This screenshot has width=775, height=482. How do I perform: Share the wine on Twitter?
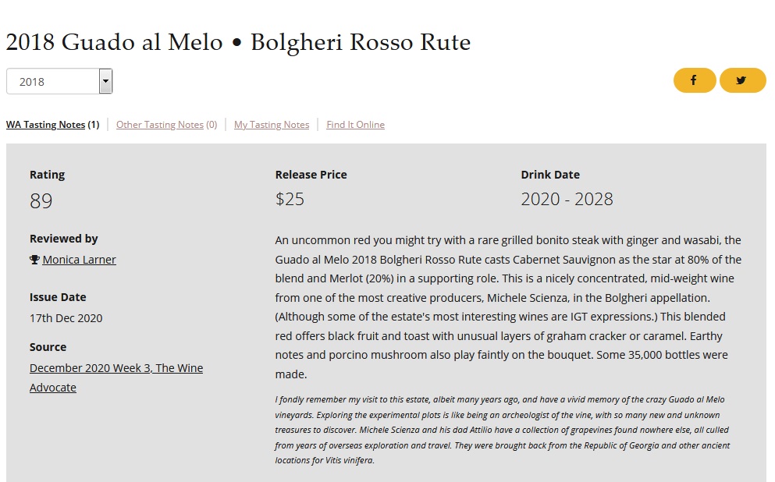point(742,80)
